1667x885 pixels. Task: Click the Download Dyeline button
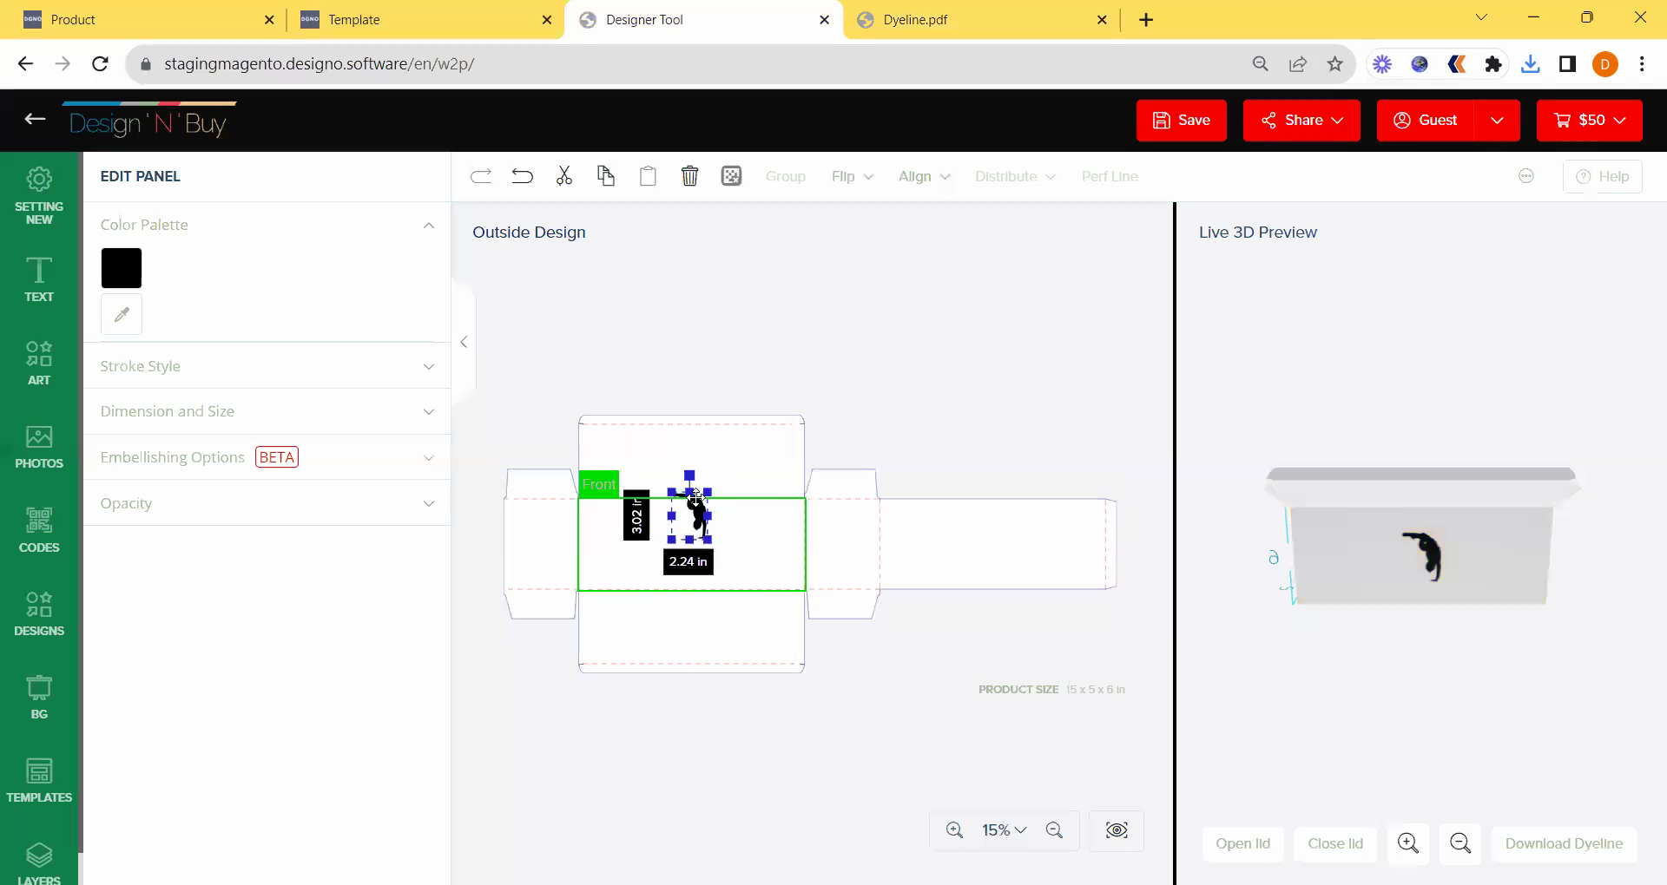coord(1564,843)
